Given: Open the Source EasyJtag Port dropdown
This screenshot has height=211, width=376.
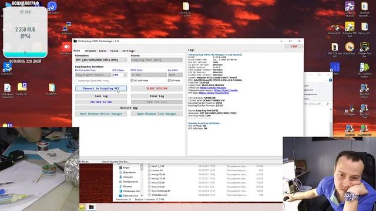Looking at the screenshot, I should tap(157, 60).
